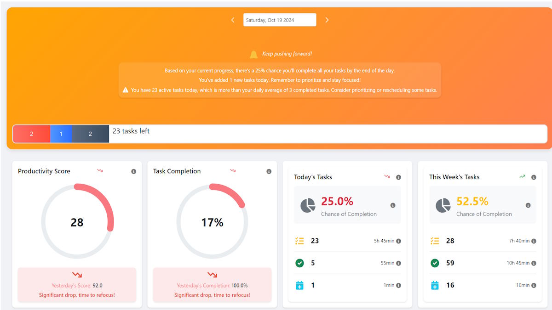The height and width of the screenshot is (310, 552).
Task: Click the green upward trend arrow on This Week's Tasks
Action: coord(522,176)
